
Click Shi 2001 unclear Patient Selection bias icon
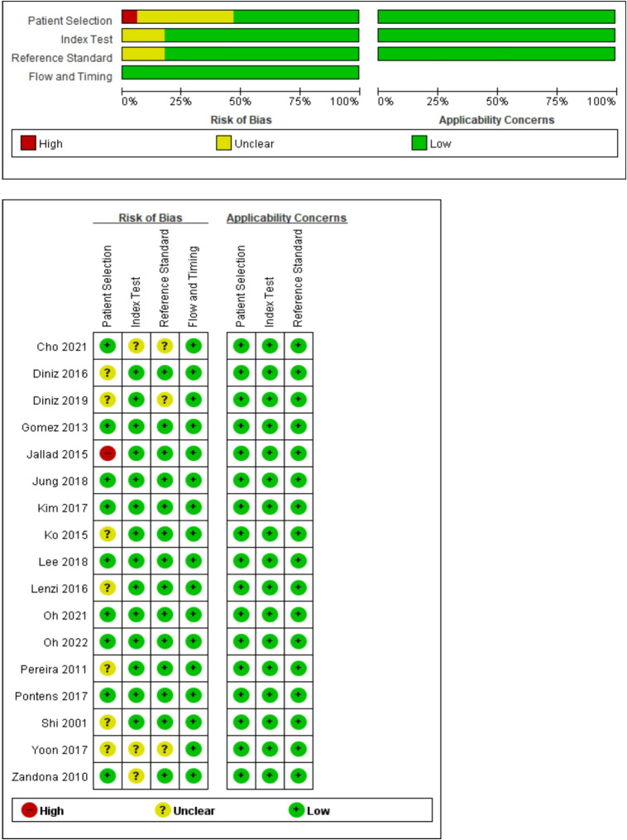tap(108, 722)
